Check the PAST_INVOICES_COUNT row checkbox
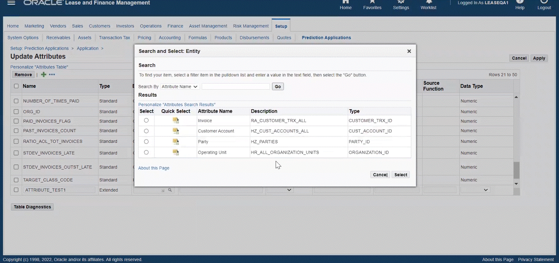The height and width of the screenshot is (263, 559). point(16,131)
